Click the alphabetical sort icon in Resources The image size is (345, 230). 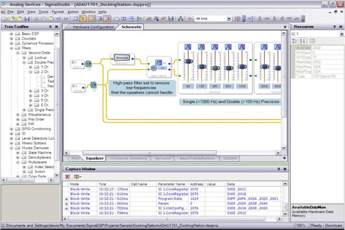301,41
